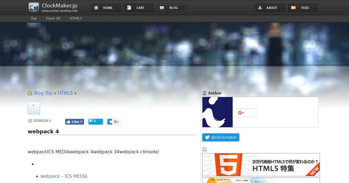Select the HTML5 sub-navigation tab

76,18
